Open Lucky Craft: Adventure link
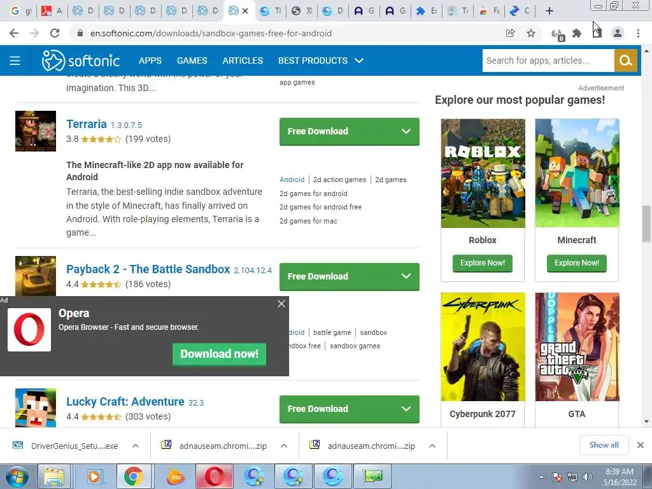 [x=125, y=402]
